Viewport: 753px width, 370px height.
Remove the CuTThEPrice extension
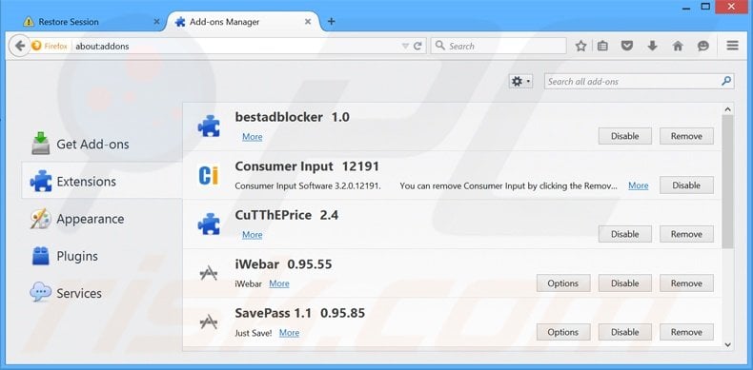686,234
